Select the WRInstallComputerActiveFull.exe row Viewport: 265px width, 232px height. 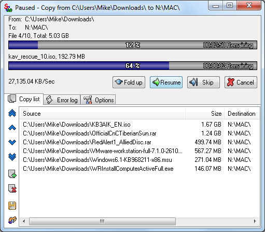pos(140,169)
